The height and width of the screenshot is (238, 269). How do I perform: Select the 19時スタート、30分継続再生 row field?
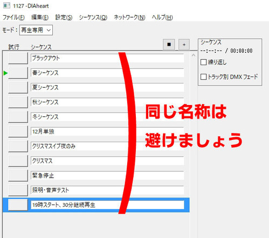tap(107, 205)
